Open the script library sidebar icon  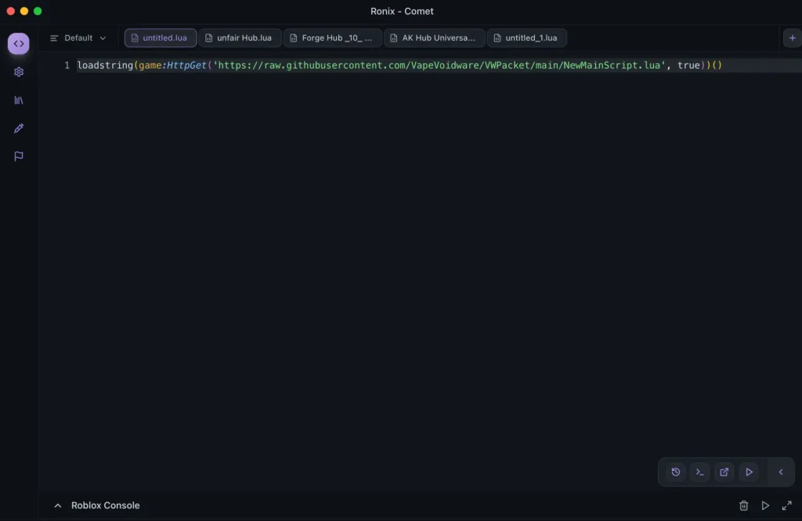(x=18, y=99)
